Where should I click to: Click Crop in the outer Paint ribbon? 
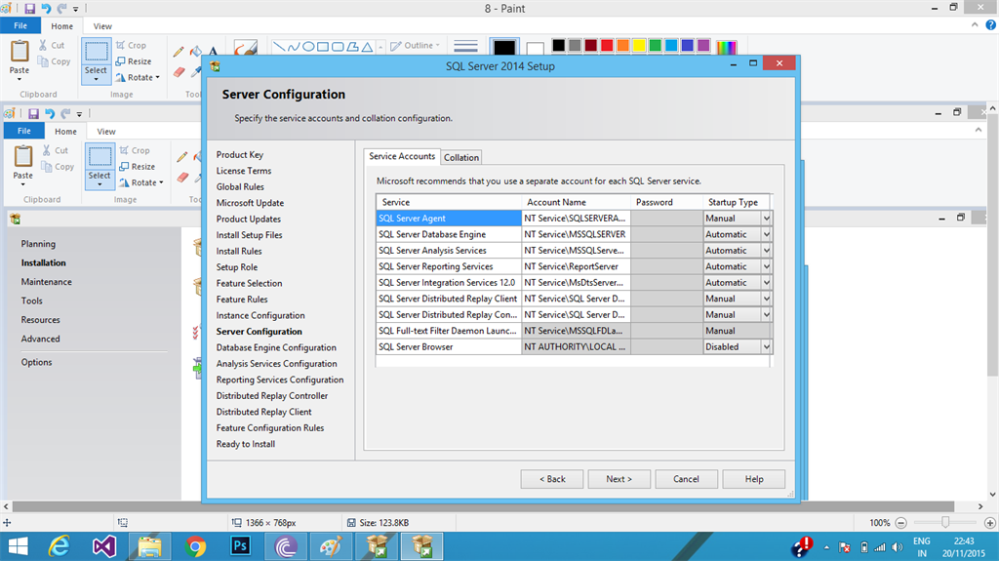[x=131, y=45]
